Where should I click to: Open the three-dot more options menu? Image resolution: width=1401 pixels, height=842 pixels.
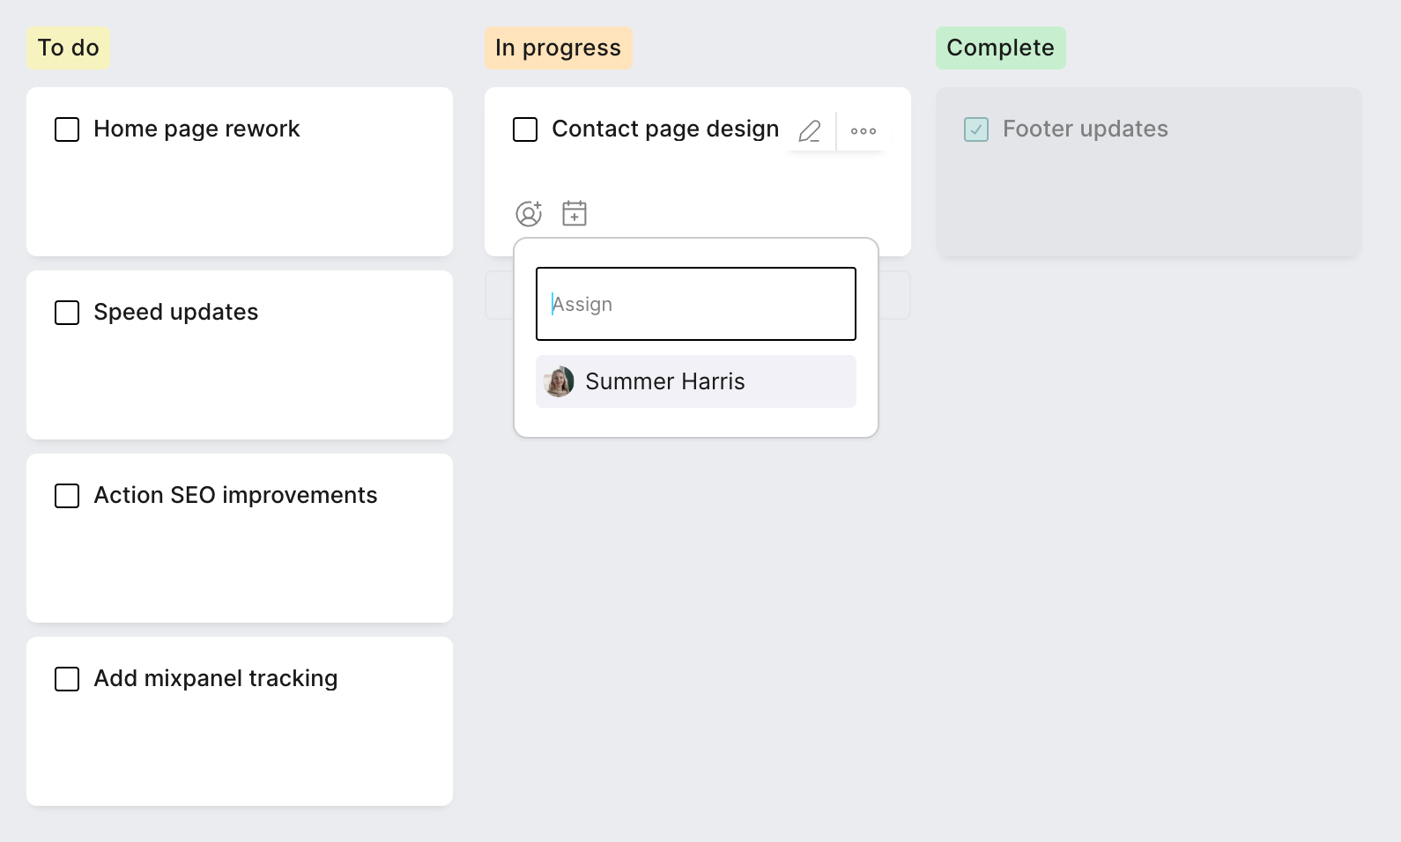pyautogui.click(x=864, y=131)
